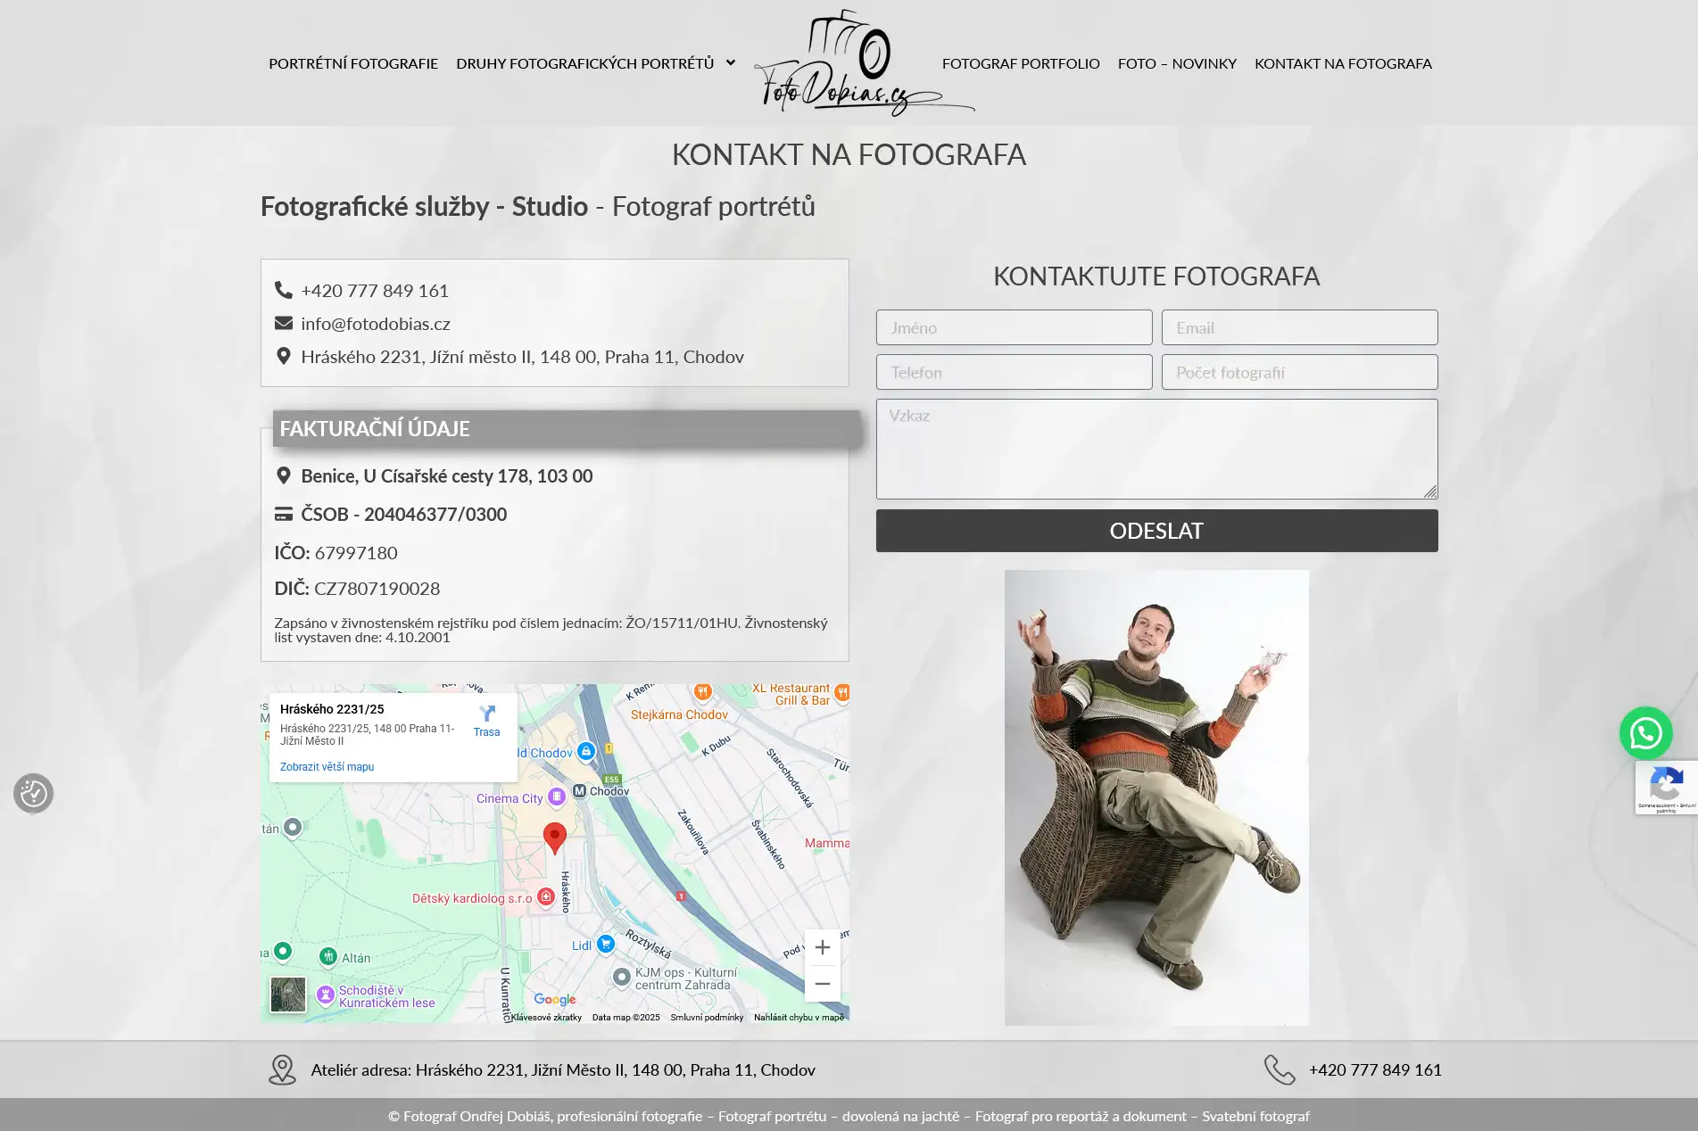This screenshot has height=1131, width=1698.
Task: Click the reCAPTCHA badge
Action: (1666, 787)
